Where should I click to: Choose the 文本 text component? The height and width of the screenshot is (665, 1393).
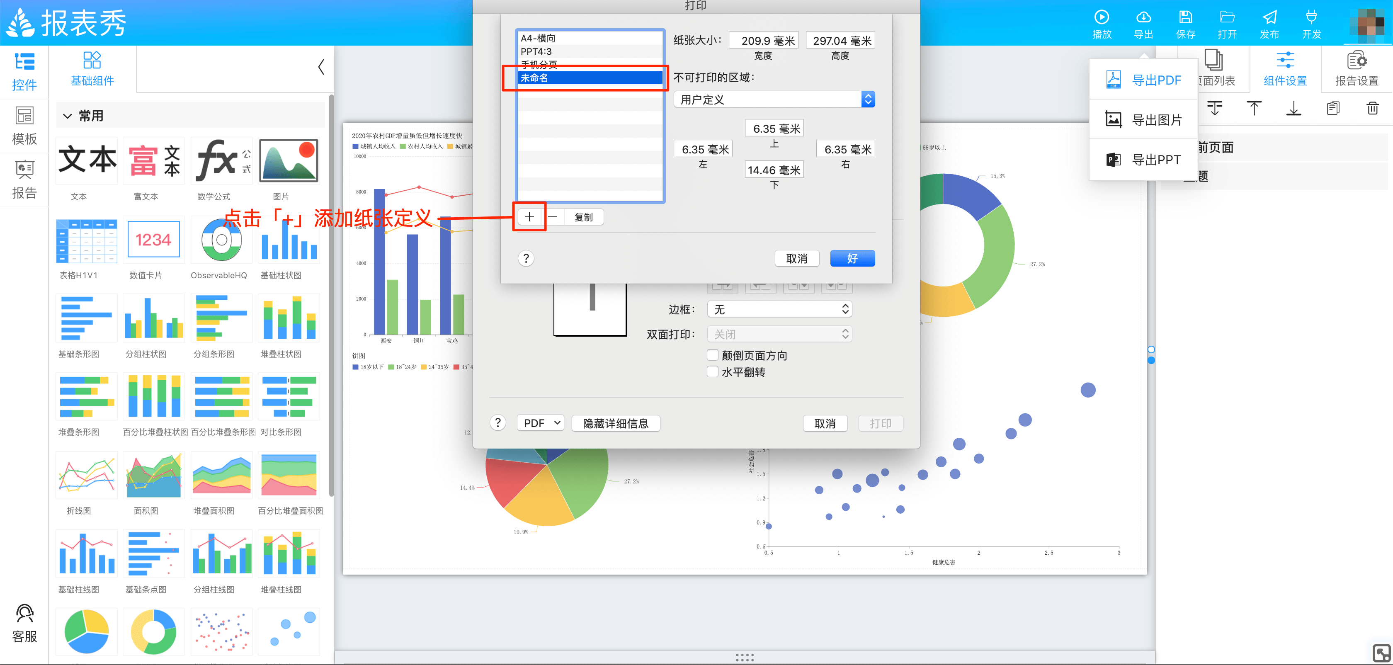[87, 161]
